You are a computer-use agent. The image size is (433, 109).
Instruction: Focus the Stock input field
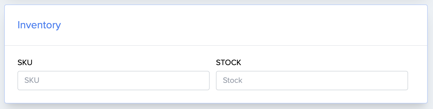coord(312,80)
